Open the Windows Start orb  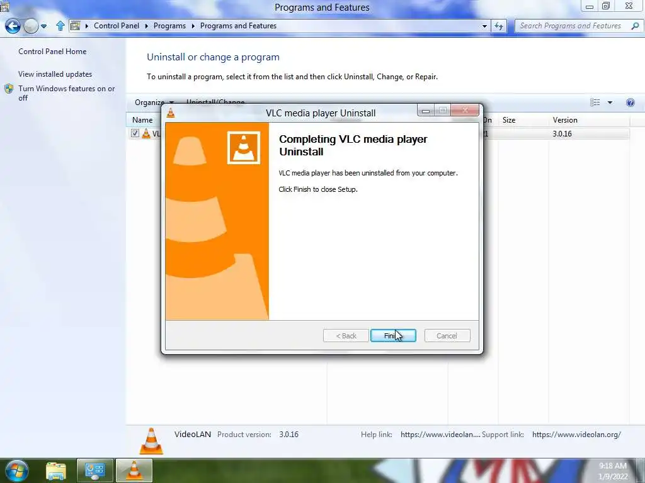pos(17,470)
